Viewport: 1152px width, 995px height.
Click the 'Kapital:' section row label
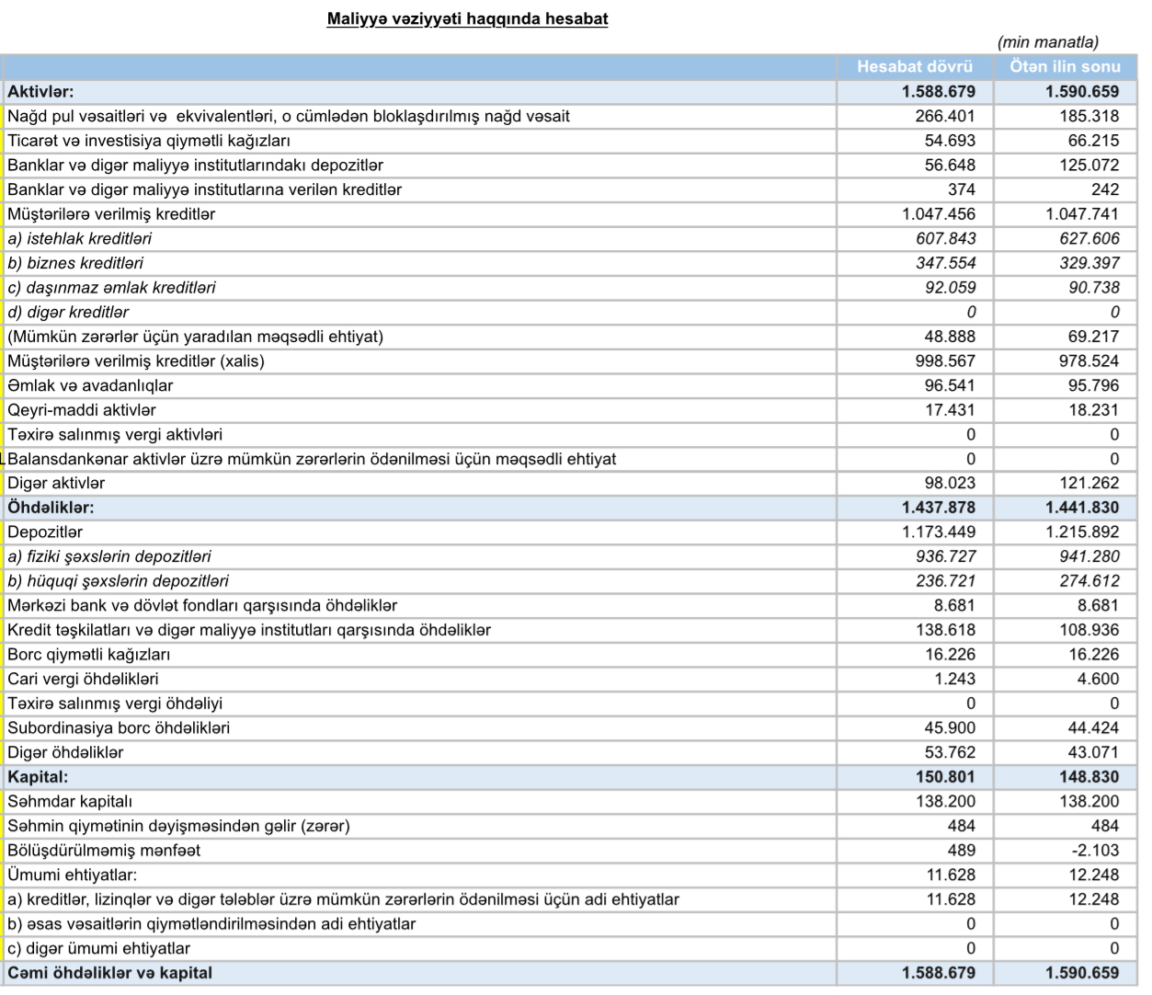click(38, 777)
